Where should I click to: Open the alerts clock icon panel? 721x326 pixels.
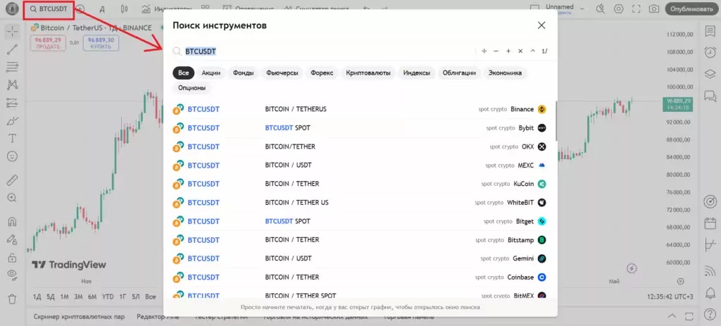(x=710, y=52)
